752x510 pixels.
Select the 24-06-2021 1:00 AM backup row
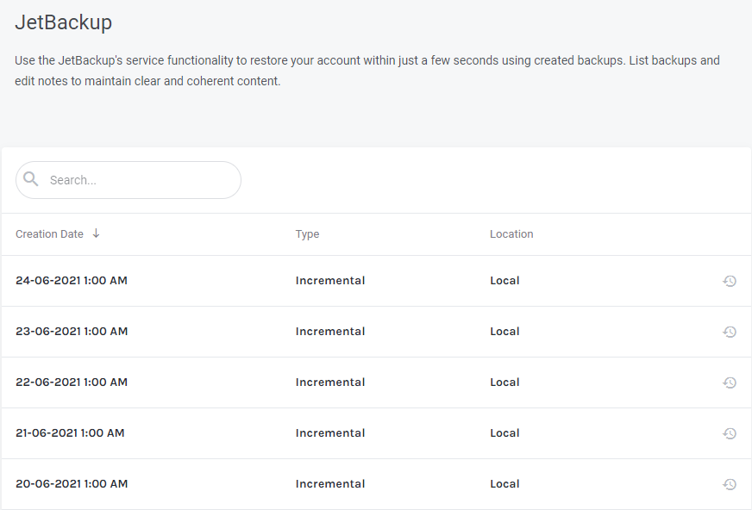pos(72,281)
